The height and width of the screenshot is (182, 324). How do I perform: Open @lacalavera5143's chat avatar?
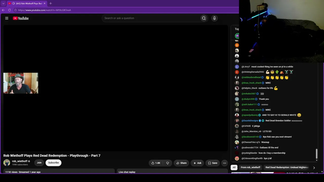click(x=237, y=137)
